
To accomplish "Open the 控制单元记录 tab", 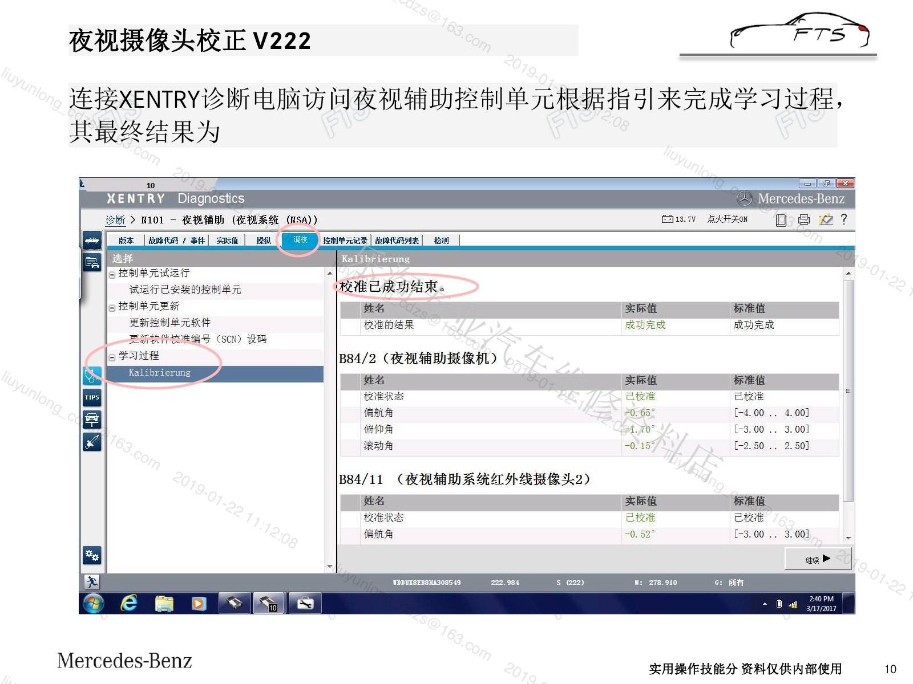I will click(345, 241).
